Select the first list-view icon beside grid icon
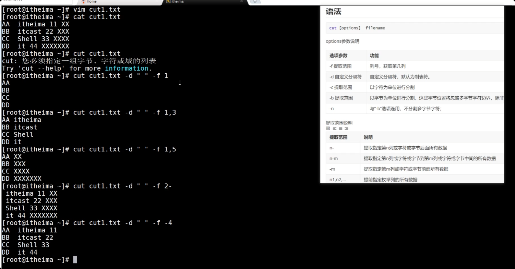This screenshot has height=269, width=515. click(x=334, y=128)
